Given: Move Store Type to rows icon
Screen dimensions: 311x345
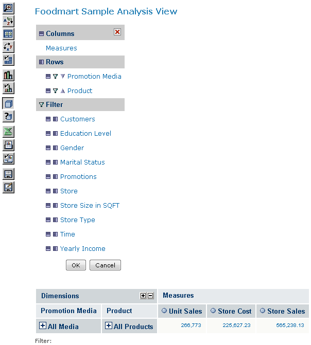Looking at the screenshot, I should (55, 220).
